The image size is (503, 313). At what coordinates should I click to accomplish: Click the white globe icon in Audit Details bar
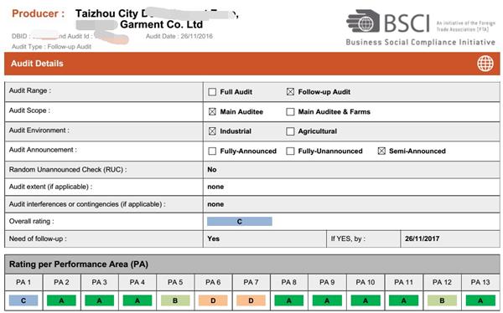(x=485, y=64)
